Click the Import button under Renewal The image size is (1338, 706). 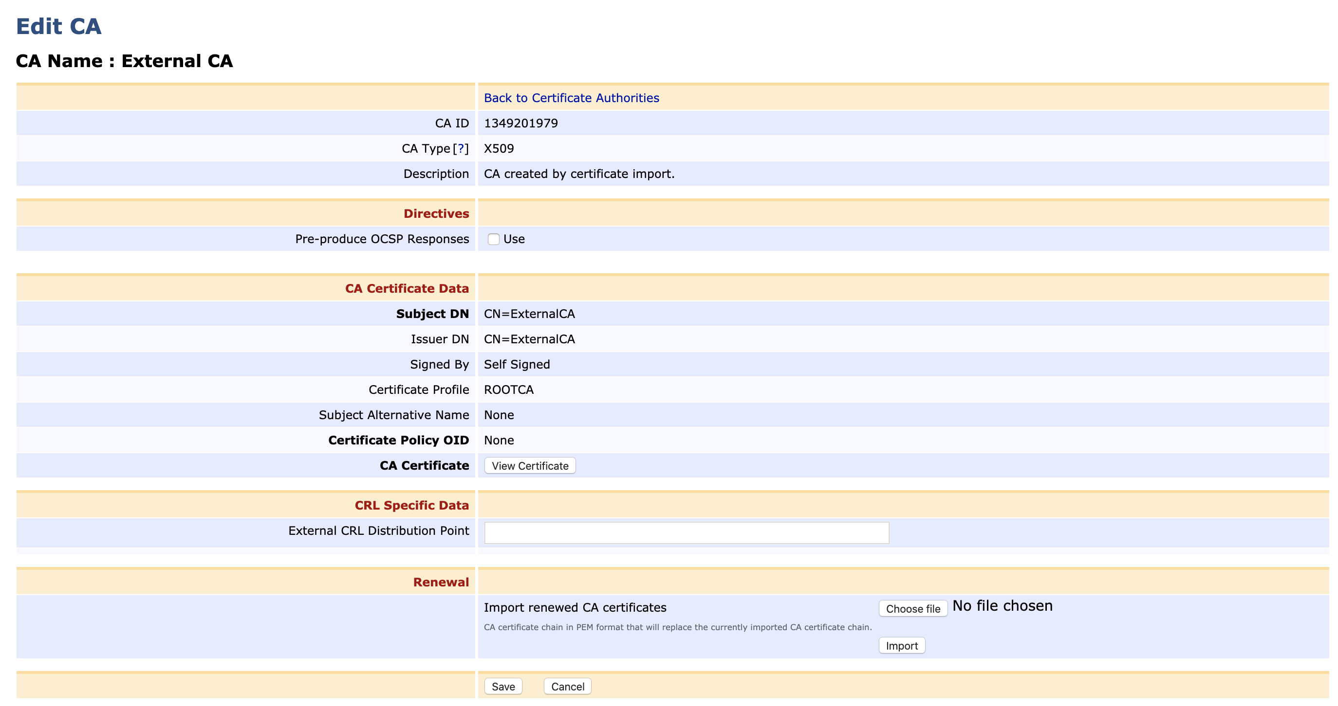(x=902, y=646)
